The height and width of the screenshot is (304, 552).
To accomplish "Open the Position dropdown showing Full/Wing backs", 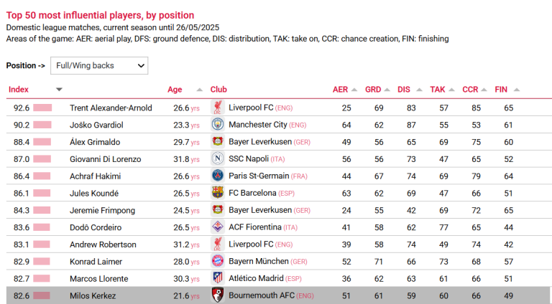I will click(x=99, y=66).
